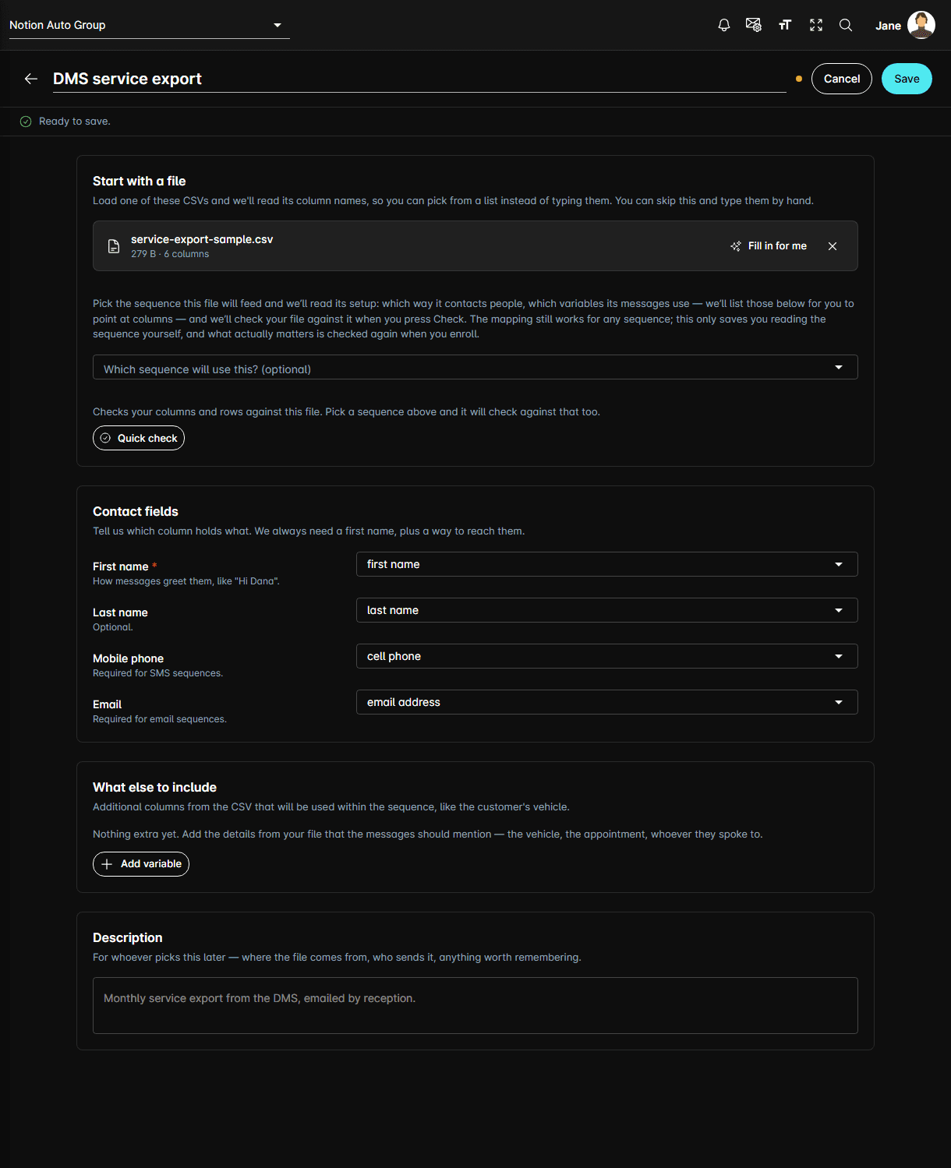Open the Last name column dropdown
The height and width of the screenshot is (1168, 951).
click(607, 610)
